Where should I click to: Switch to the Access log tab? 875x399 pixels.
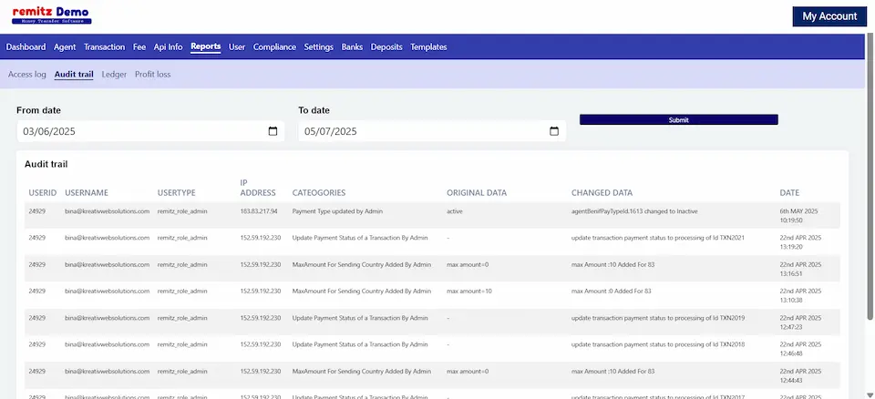click(x=26, y=74)
